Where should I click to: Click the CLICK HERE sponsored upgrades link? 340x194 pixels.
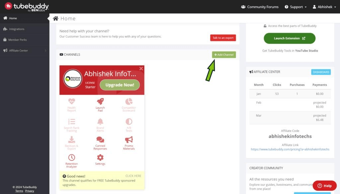133,176
